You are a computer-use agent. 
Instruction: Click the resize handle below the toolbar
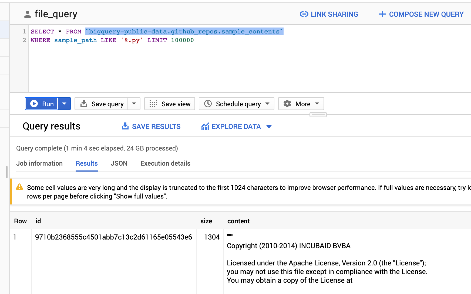pos(318,115)
